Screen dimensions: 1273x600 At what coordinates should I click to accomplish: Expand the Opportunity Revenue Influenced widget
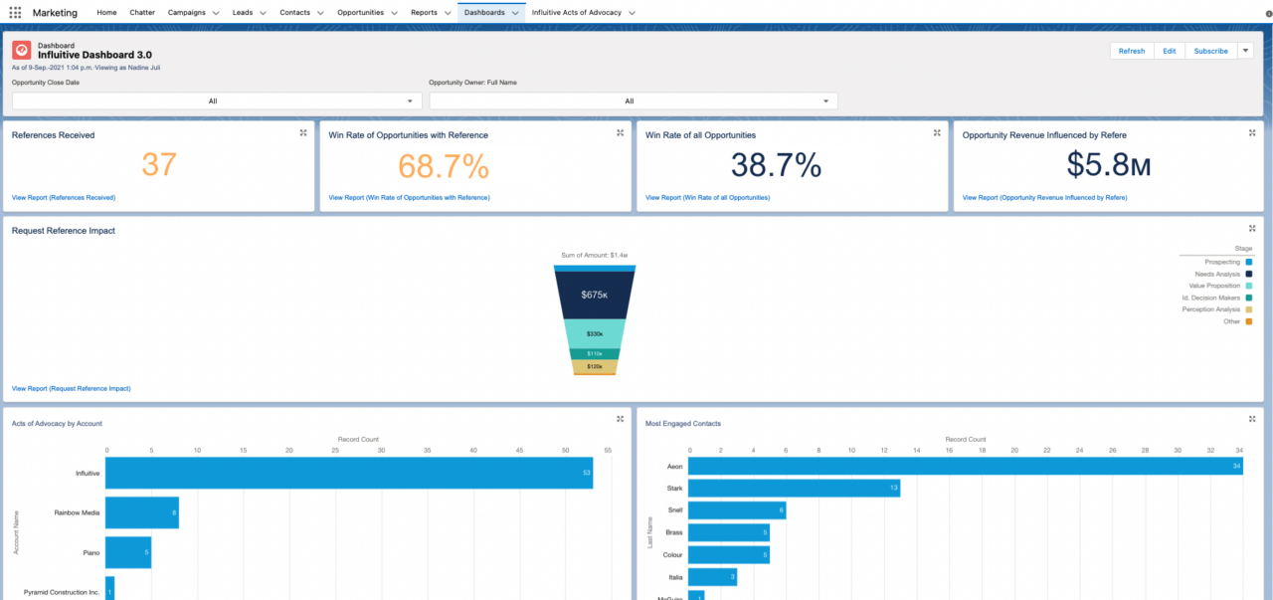click(1251, 131)
